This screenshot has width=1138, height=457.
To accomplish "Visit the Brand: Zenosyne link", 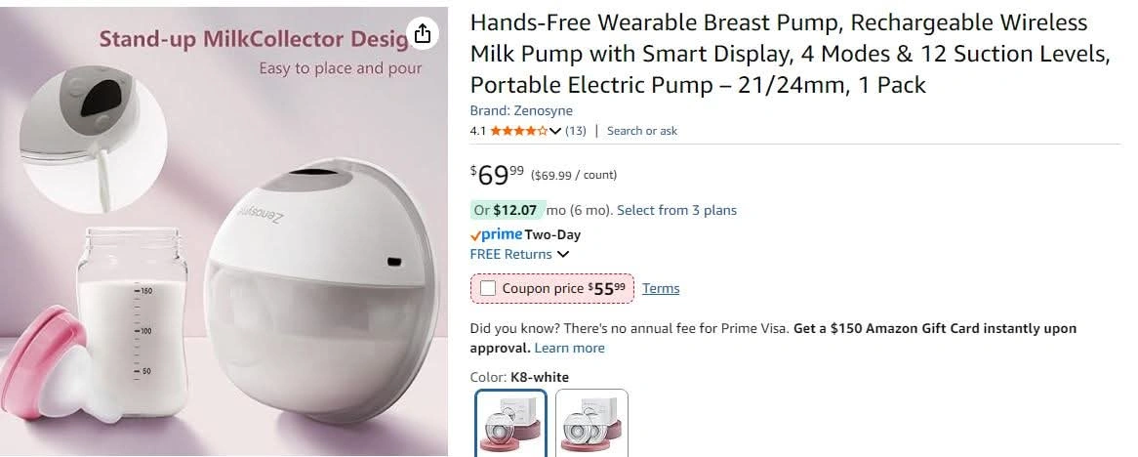I will tap(521, 110).
